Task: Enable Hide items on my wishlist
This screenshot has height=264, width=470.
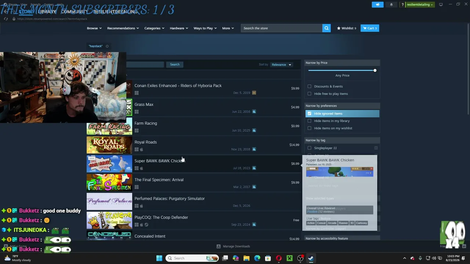Action: click(310, 128)
